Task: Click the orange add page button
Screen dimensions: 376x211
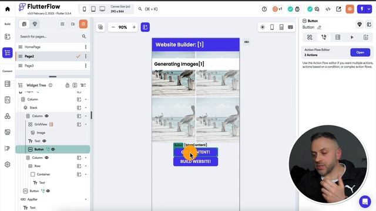Action: pyautogui.click(x=83, y=24)
